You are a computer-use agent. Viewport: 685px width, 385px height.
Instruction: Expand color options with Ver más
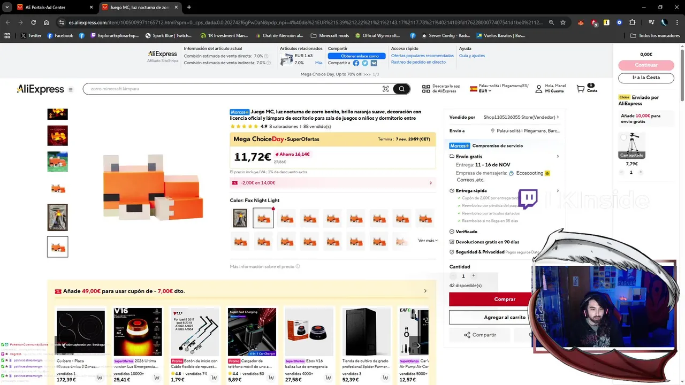(x=428, y=241)
